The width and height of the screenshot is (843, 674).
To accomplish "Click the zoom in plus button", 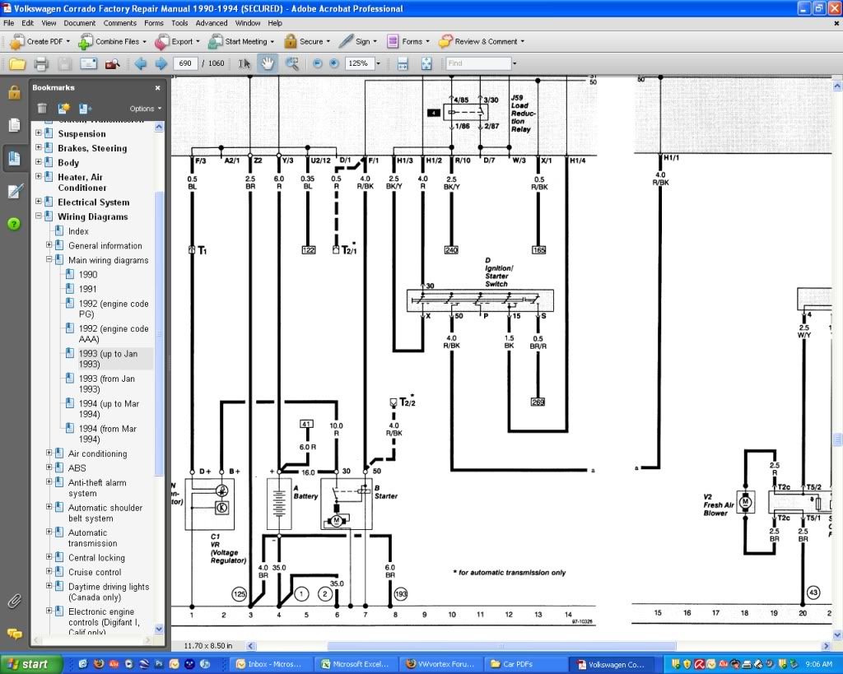I will (x=333, y=63).
